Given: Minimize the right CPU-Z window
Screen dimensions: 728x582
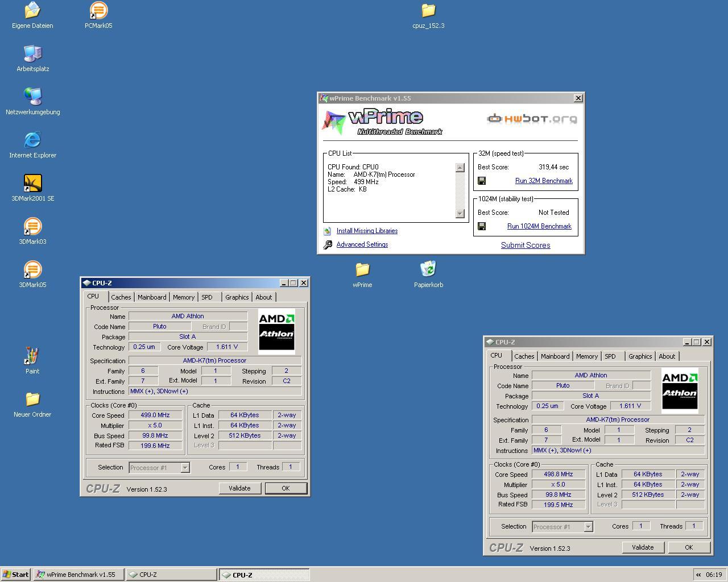Looking at the screenshot, I should [686, 342].
